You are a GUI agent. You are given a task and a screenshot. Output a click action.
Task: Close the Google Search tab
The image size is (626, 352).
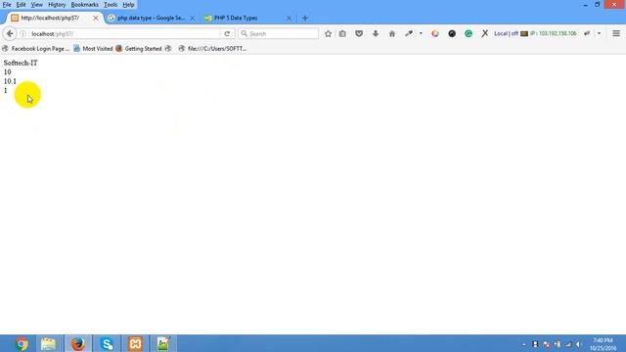point(193,18)
